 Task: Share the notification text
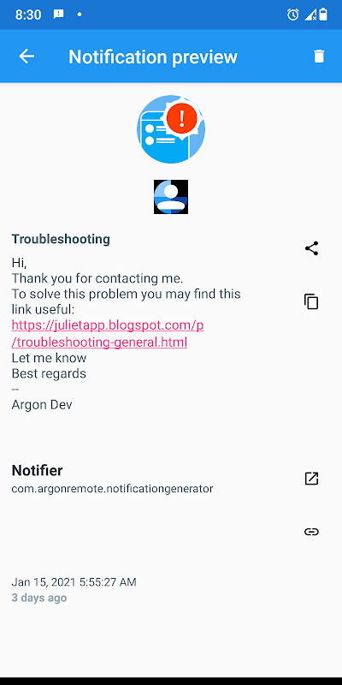(311, 248)
